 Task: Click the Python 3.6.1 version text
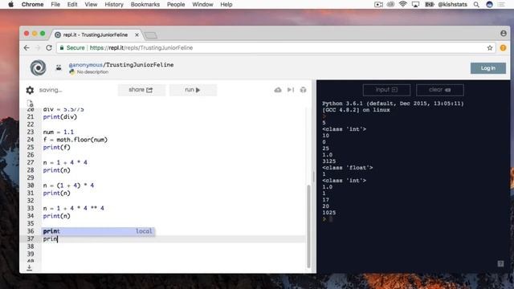click(x=393, y=104)
